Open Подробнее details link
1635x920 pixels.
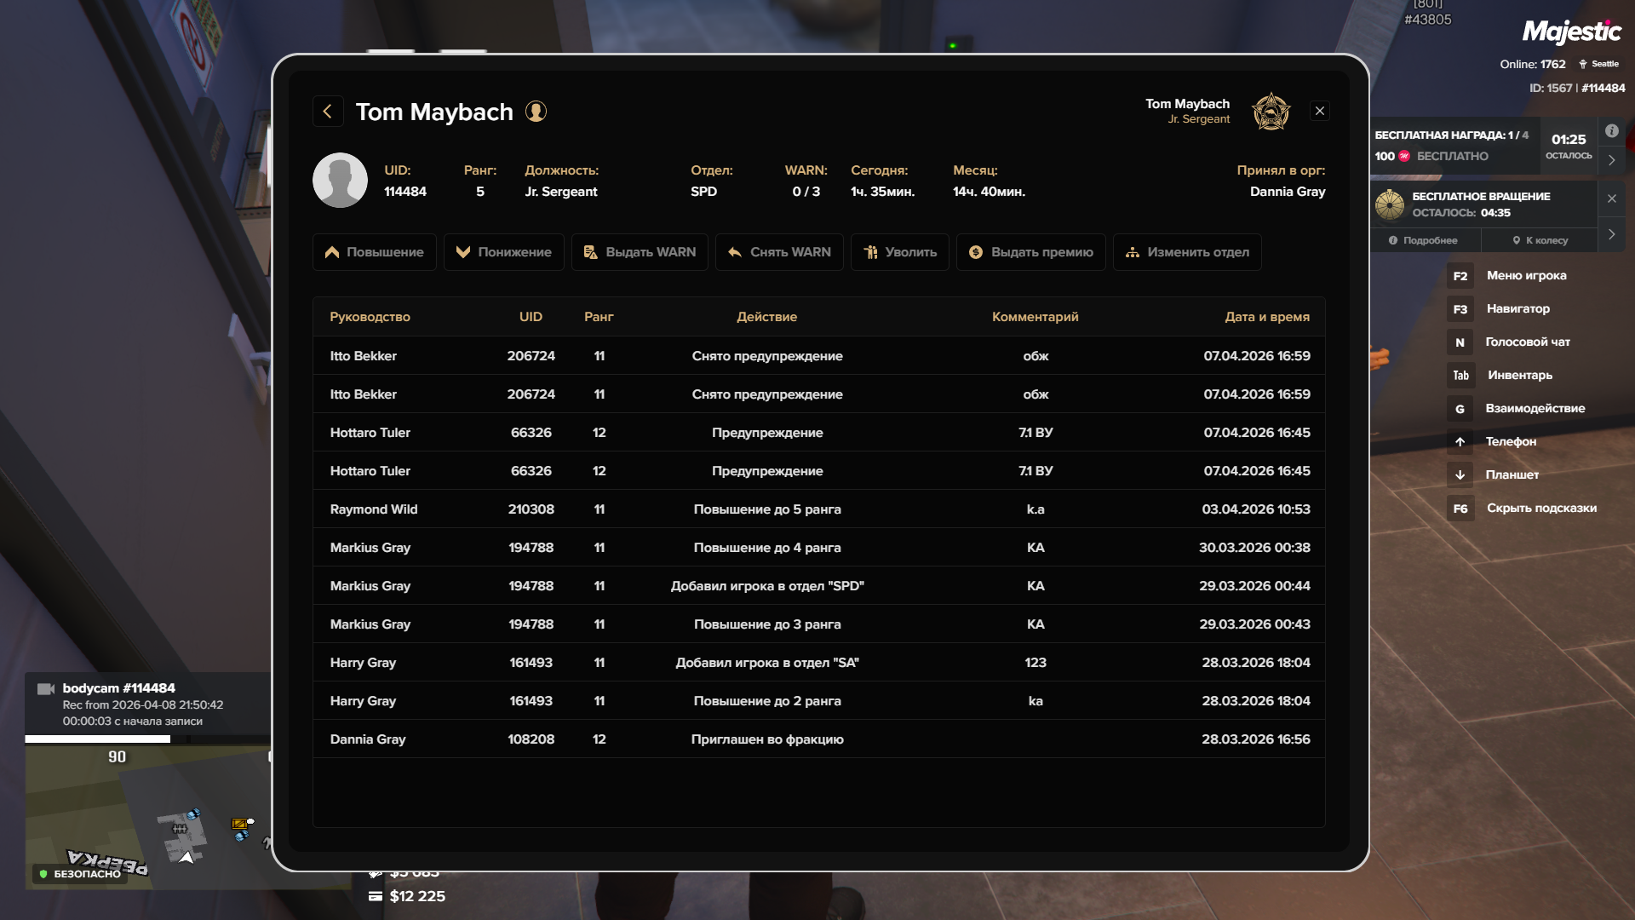[1423, 240]
